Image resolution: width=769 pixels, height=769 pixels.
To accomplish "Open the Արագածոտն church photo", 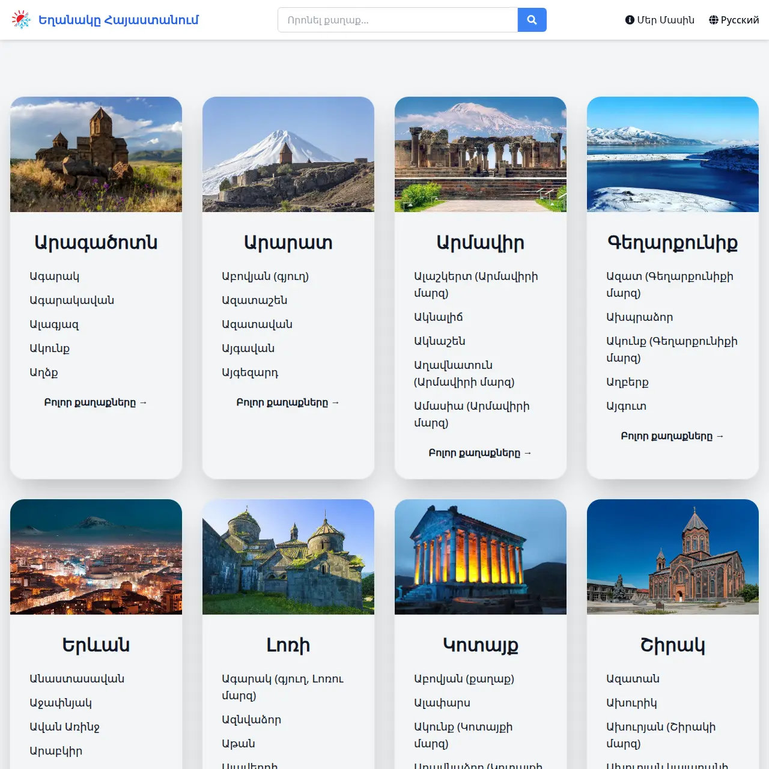I will pyautogui.click(x=96, y=154).
